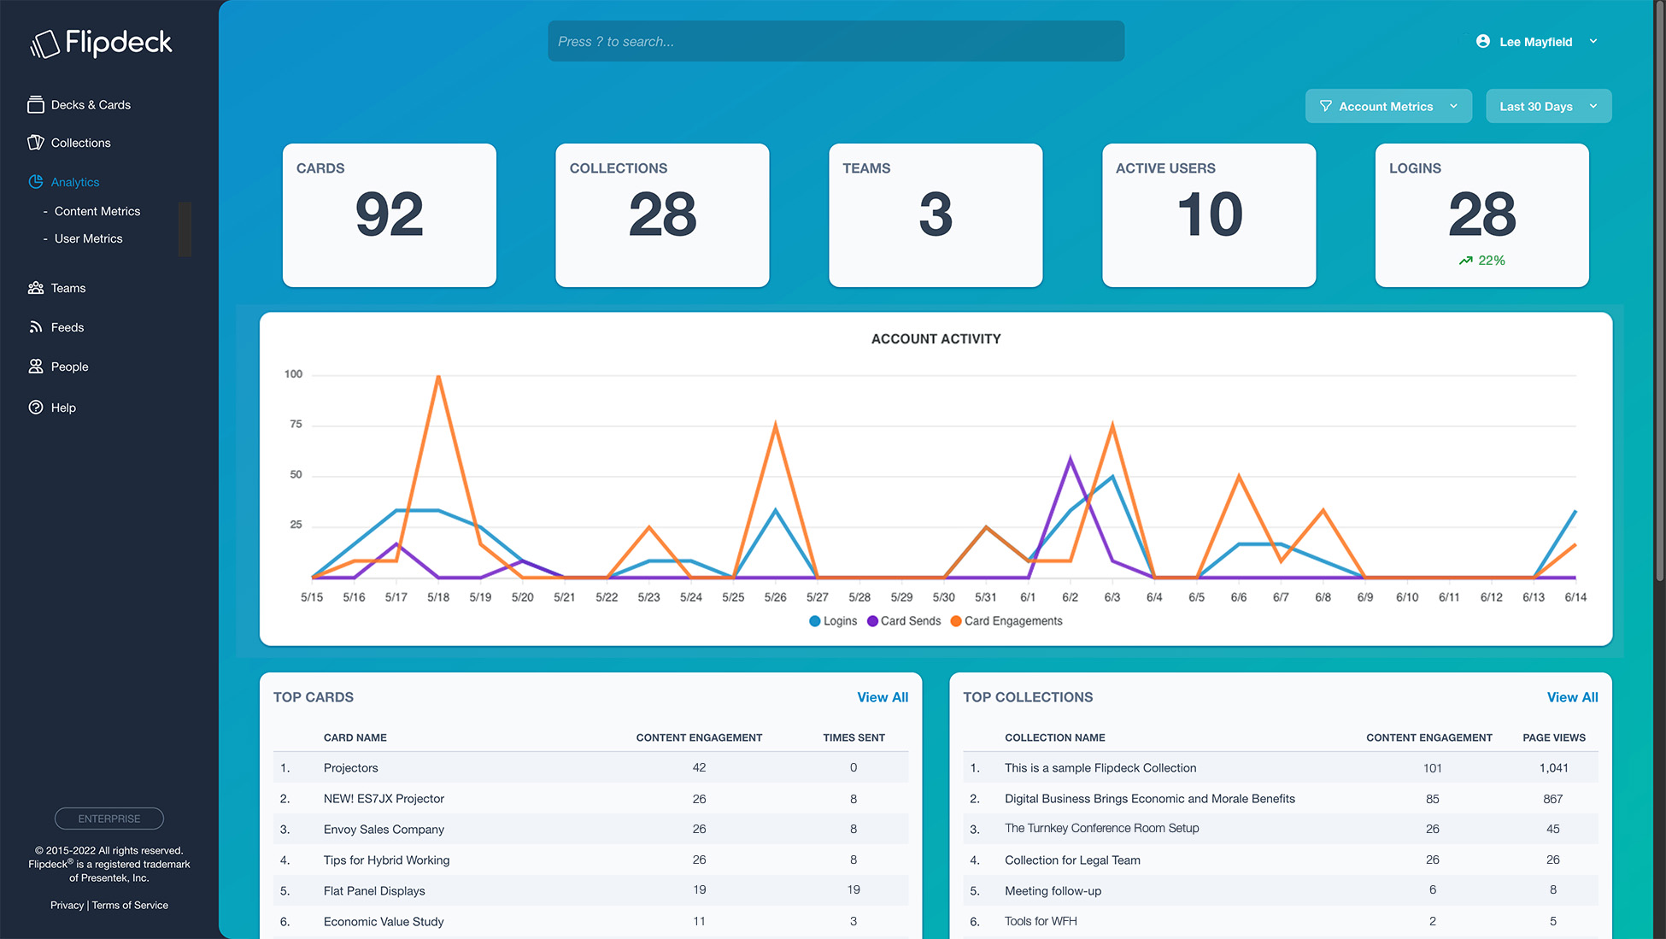Expand the Account Metrics filter dropdown
Viewport: 1666px width, 939px height.
[1387, 106]
